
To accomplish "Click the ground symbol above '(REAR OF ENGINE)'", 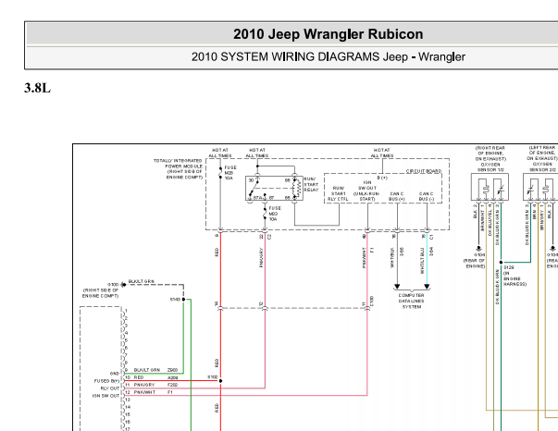I will tap(478, 249).
